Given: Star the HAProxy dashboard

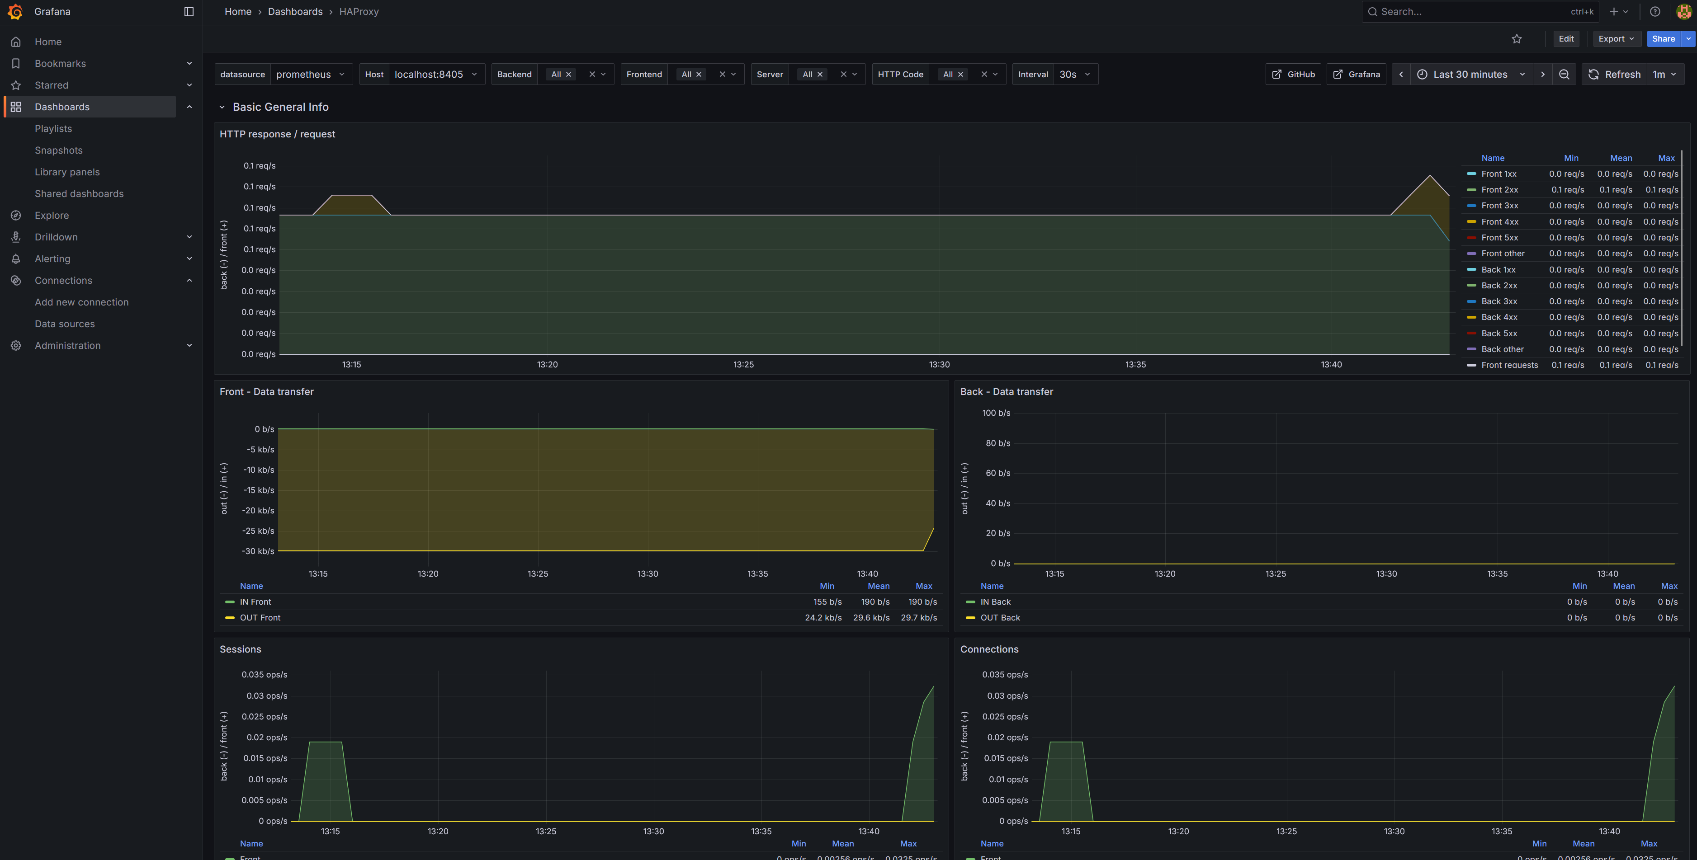Looking at the screenshot, I should [1517, 38].
